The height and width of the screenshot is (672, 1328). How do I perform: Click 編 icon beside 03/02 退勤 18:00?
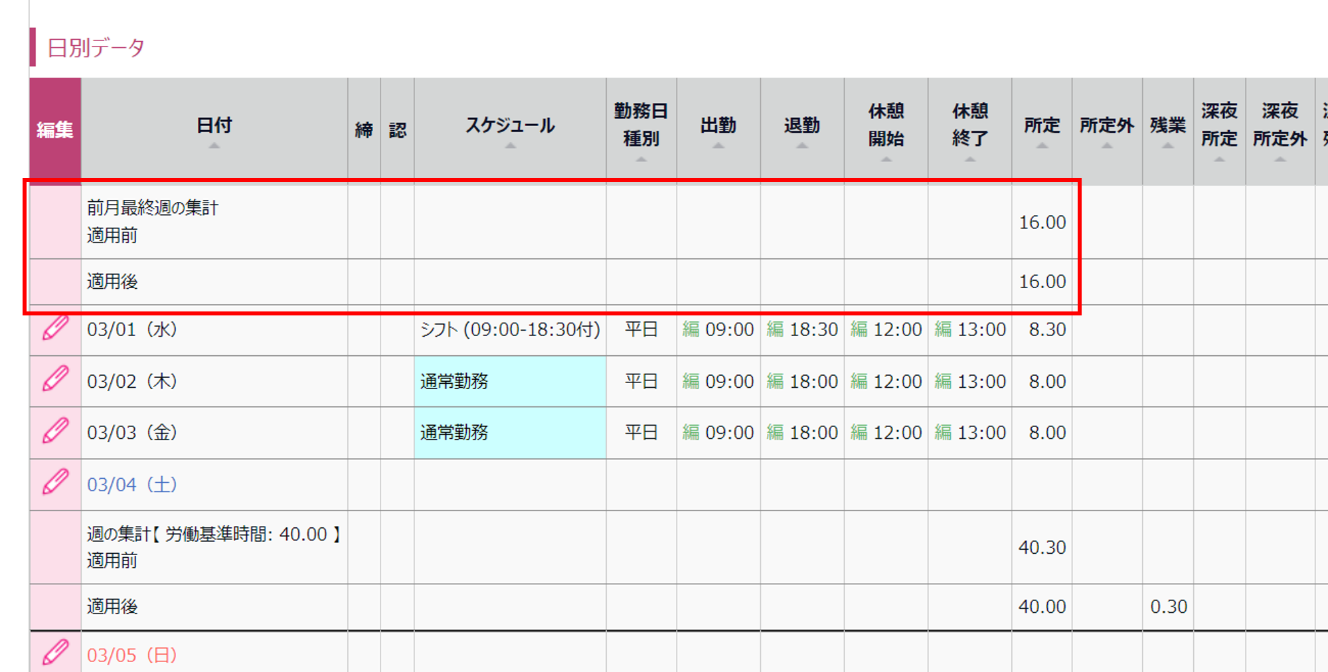(x=775, y=381)
